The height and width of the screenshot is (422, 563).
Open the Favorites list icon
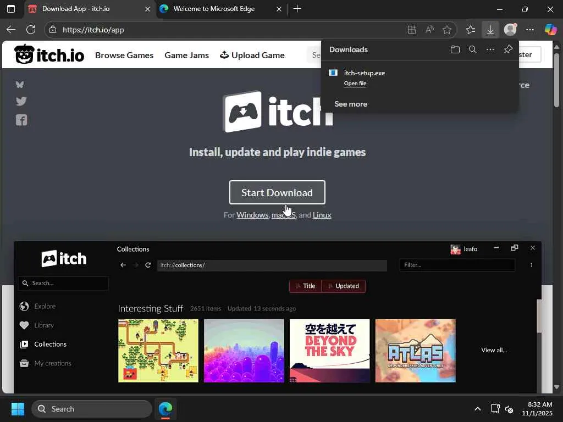471,30
